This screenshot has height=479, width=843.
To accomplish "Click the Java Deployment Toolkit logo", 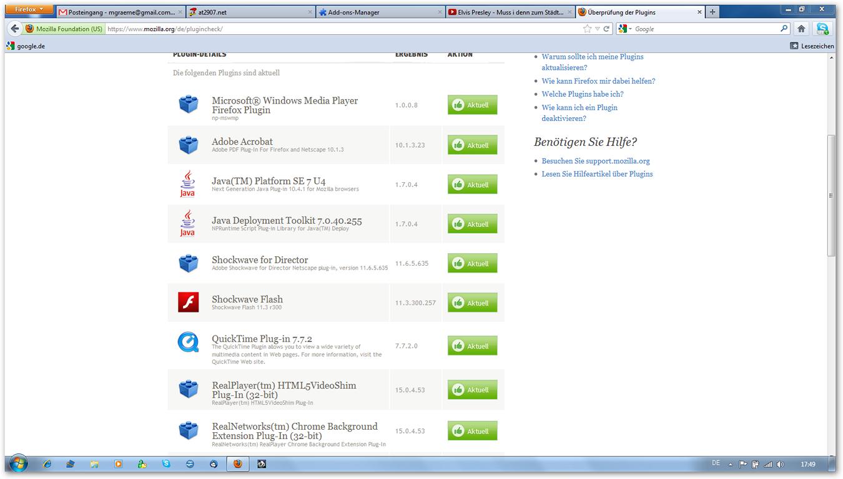I will [x=187, y=223].
